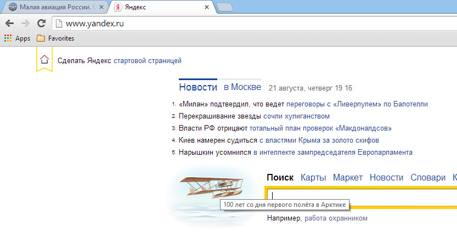This screenshot has height=237, width=457.
Task: Switch news to the в Москве tab
Action: click(242, 87)
